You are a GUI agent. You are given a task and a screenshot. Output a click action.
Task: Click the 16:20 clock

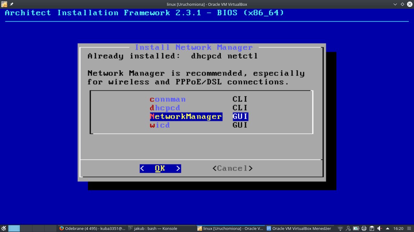(398, 229)
